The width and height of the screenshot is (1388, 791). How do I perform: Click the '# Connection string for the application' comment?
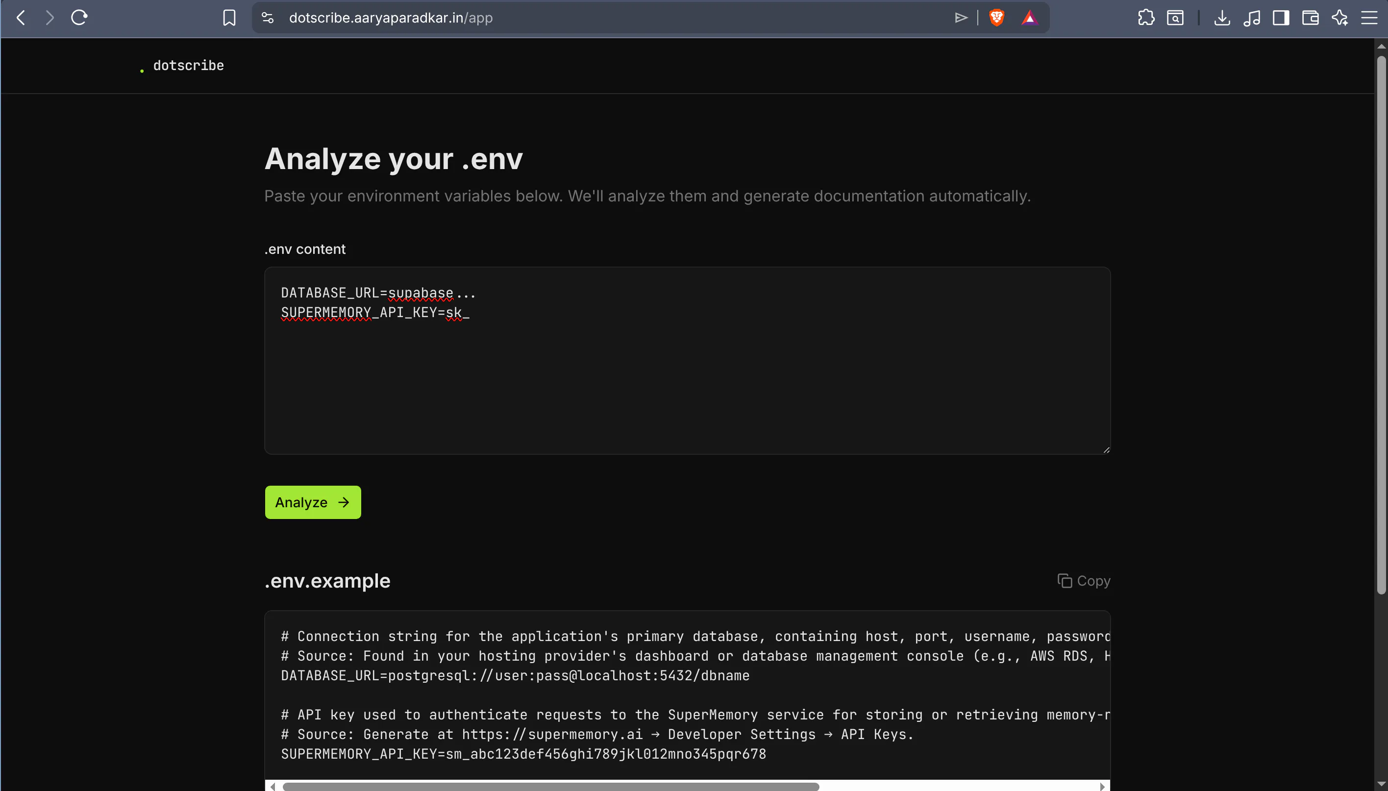pos(695,636)
